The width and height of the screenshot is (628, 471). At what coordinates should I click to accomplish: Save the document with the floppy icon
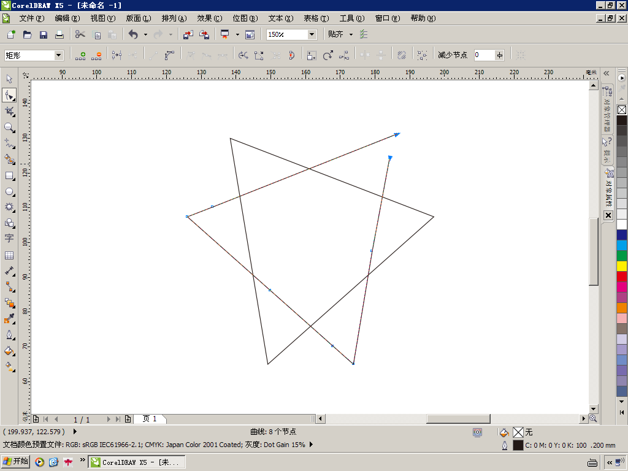click(44, 34)
